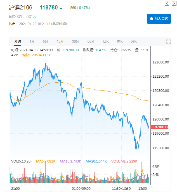Click the red 119780.00 current price marker

click(159, 127)
